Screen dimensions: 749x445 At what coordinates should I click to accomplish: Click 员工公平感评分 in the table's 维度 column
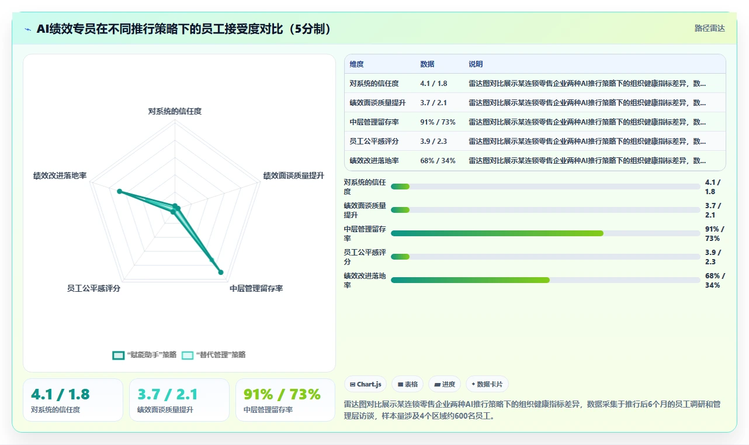click(x=374, y=142)
